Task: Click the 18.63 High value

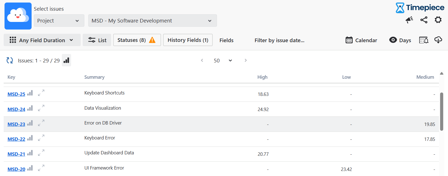Action: (263, 94)
